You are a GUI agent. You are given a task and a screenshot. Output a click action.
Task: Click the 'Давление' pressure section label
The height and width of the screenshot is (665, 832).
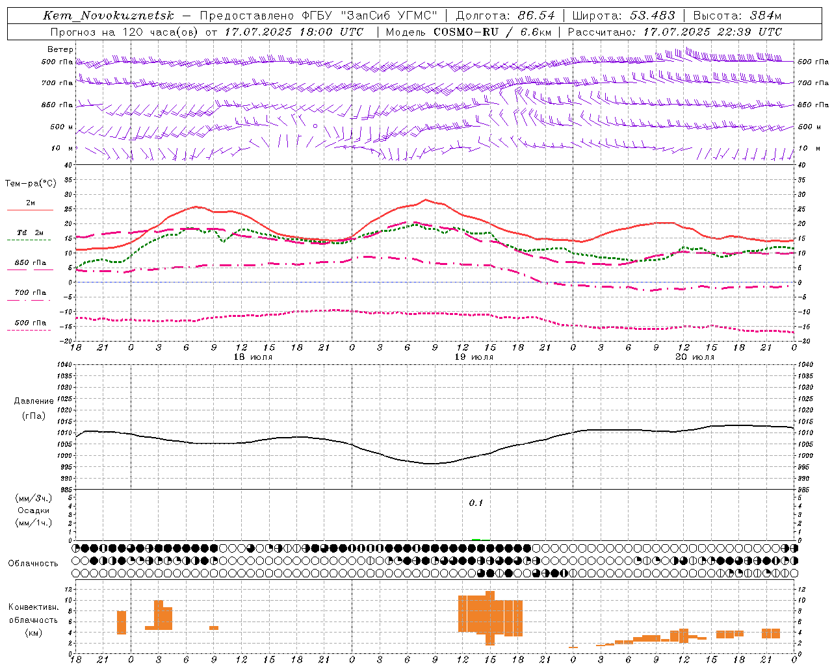pyautogui.click(x=34, y=401)
